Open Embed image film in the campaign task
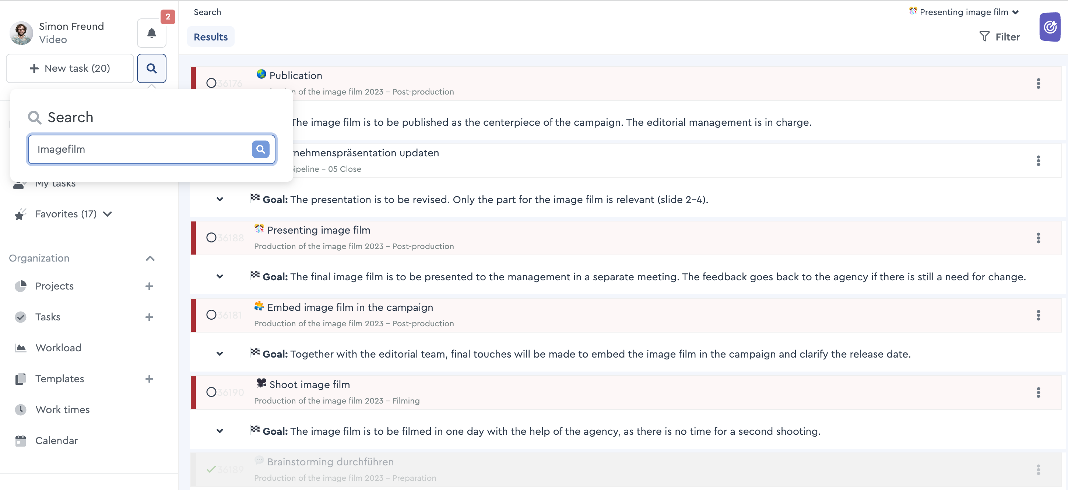 (x=350, y=307)
